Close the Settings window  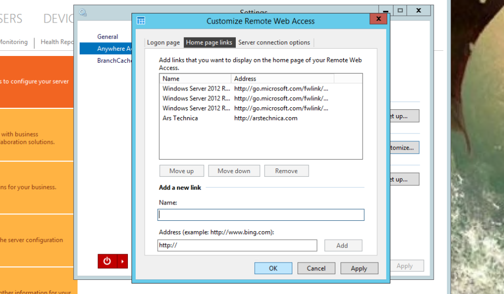point(419,10)
